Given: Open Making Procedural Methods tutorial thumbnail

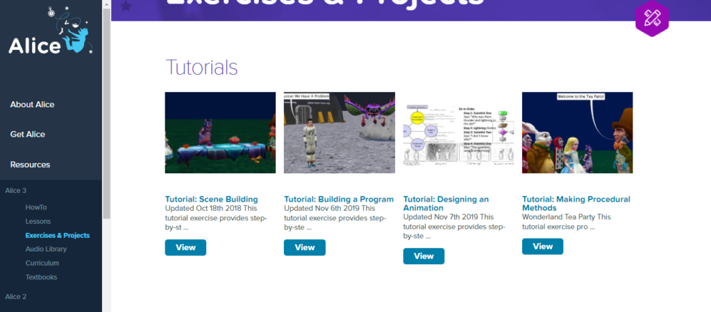Looking at the screenshot, I should click(x=577, y=132).
